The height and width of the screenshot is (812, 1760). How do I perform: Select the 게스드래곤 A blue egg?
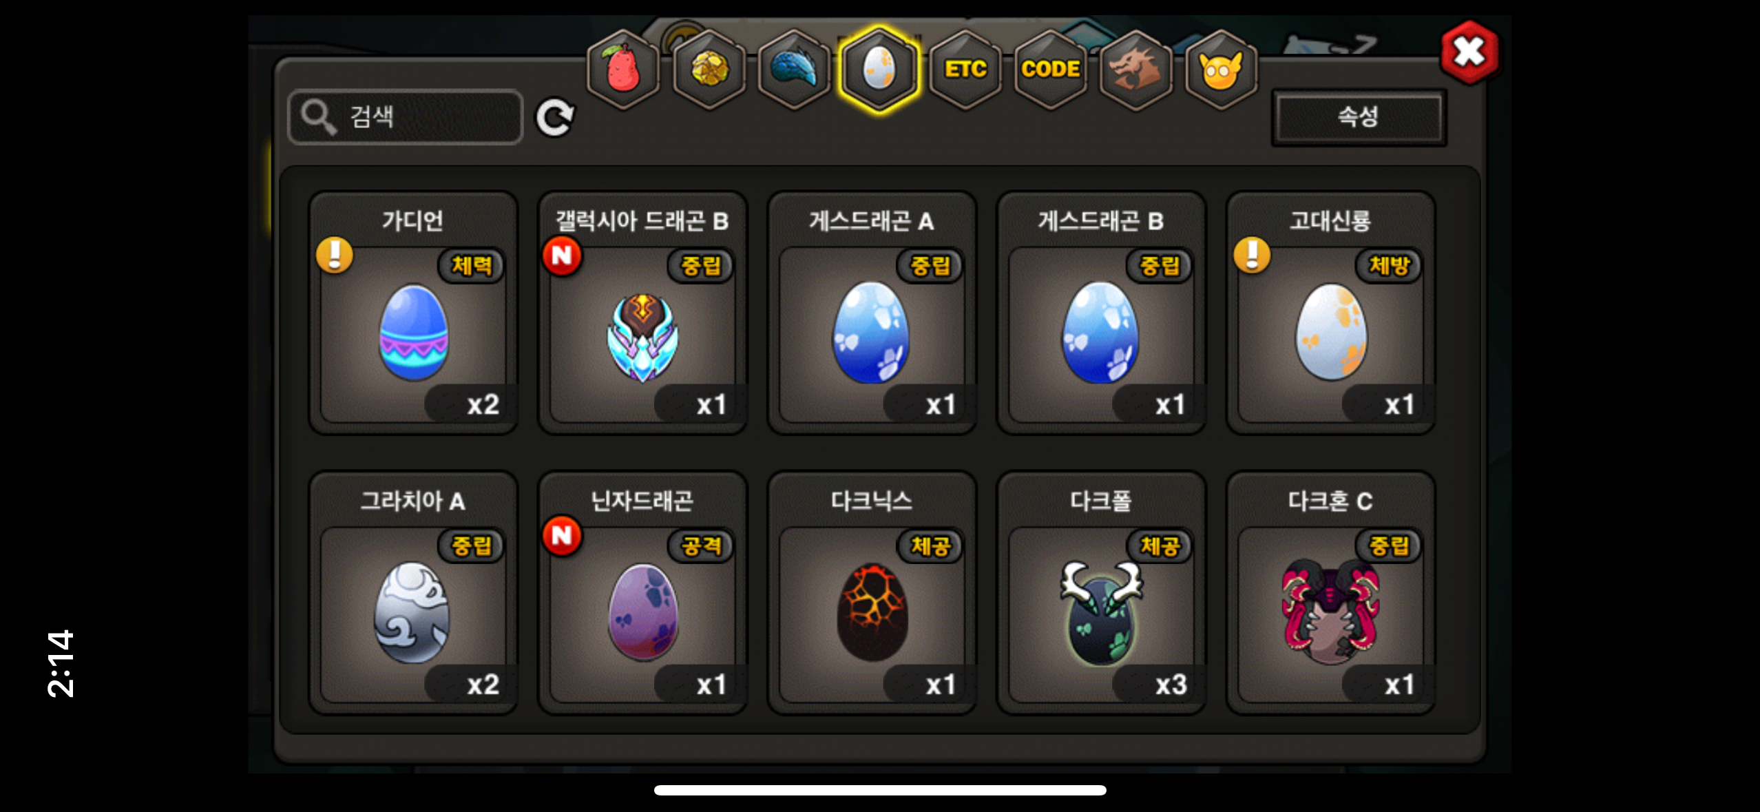point(872,313)
